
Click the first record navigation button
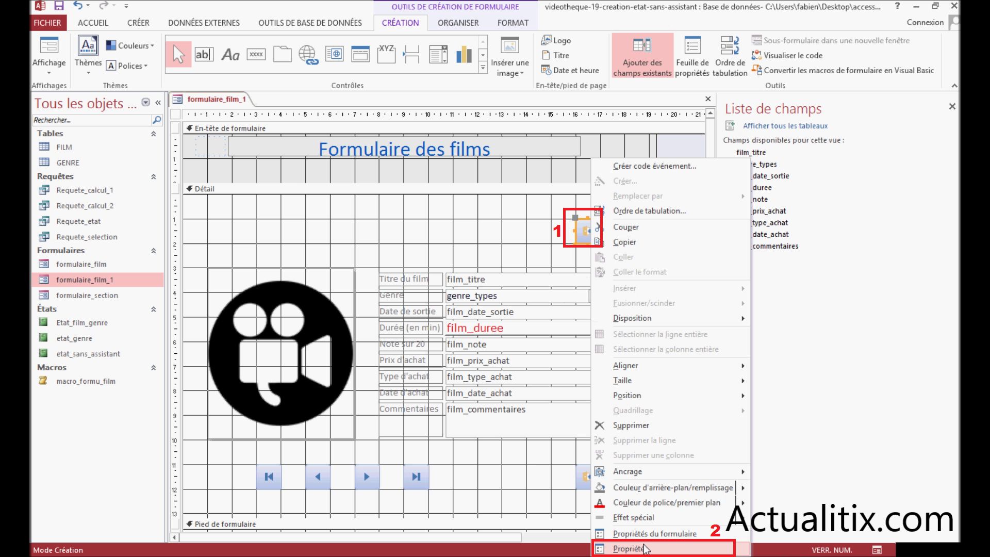click(269, 477)
